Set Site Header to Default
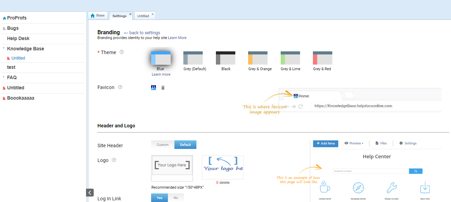This screenshot has width=451, height=202. coord(185,144)
